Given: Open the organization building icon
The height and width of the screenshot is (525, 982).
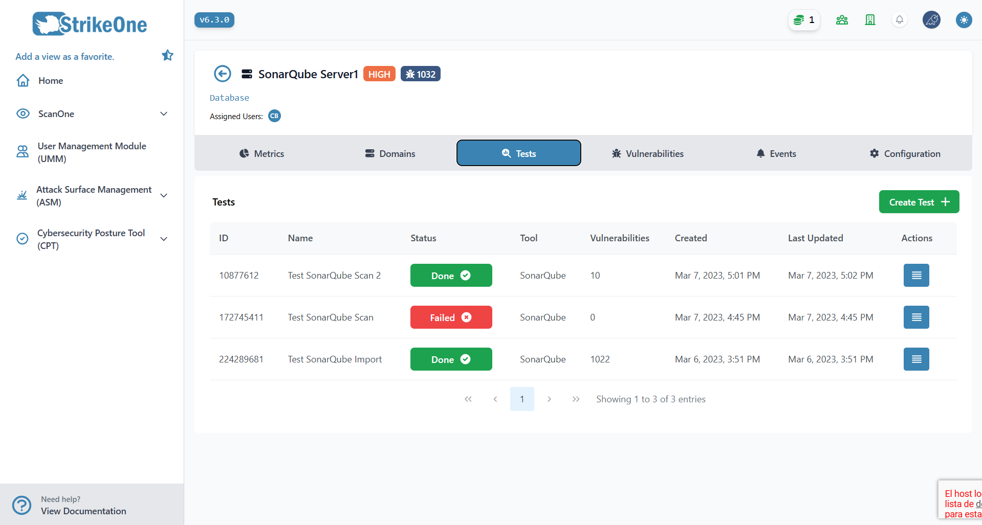Looking at the screenshot, I should [x=870, y=20].
